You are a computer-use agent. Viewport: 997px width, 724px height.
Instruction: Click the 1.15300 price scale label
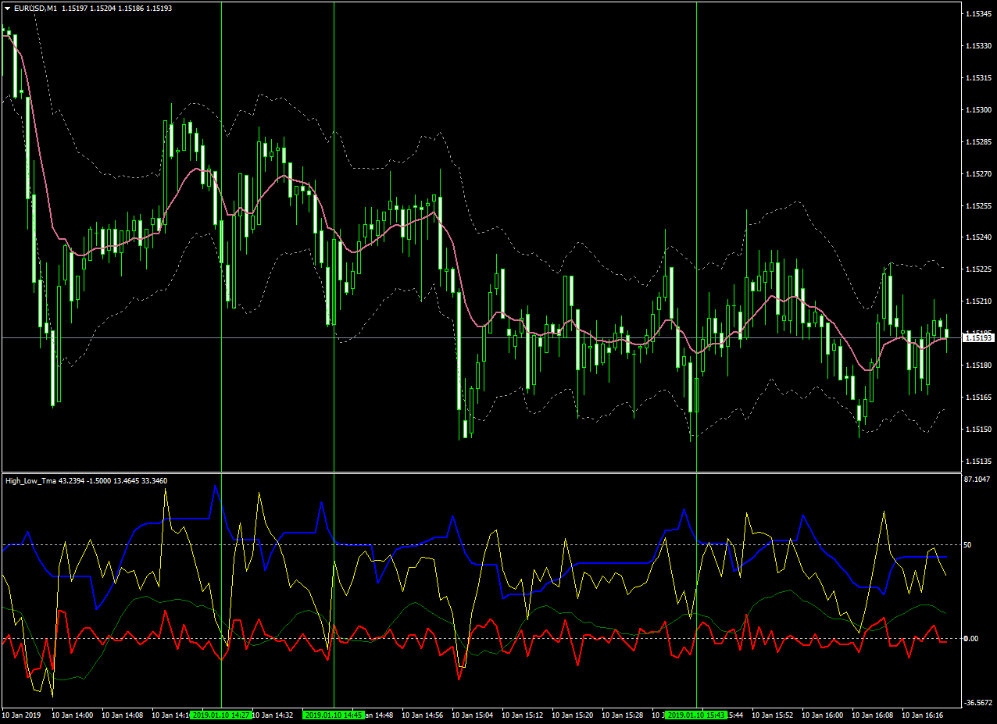[979, 110]
